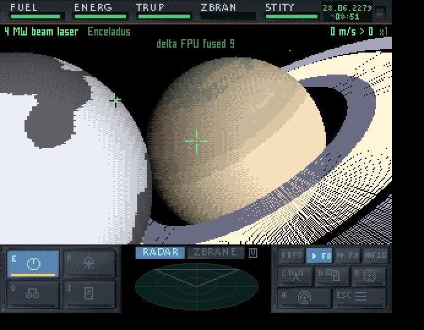Switch to the ZBRANE tab
The image size is (424, 330).
click(216, 252)
